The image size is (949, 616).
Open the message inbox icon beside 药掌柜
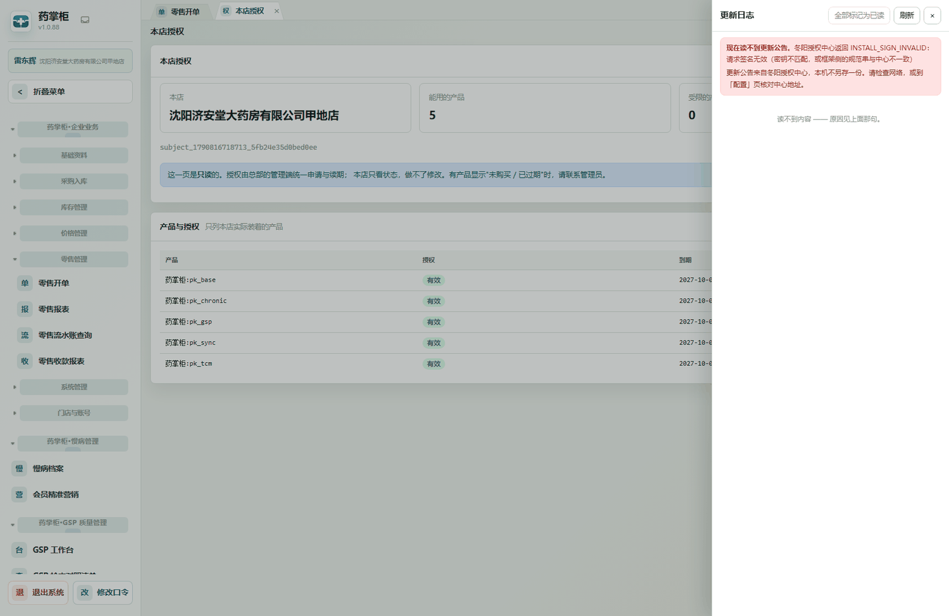pyautogui.click(x=85, y=20)
